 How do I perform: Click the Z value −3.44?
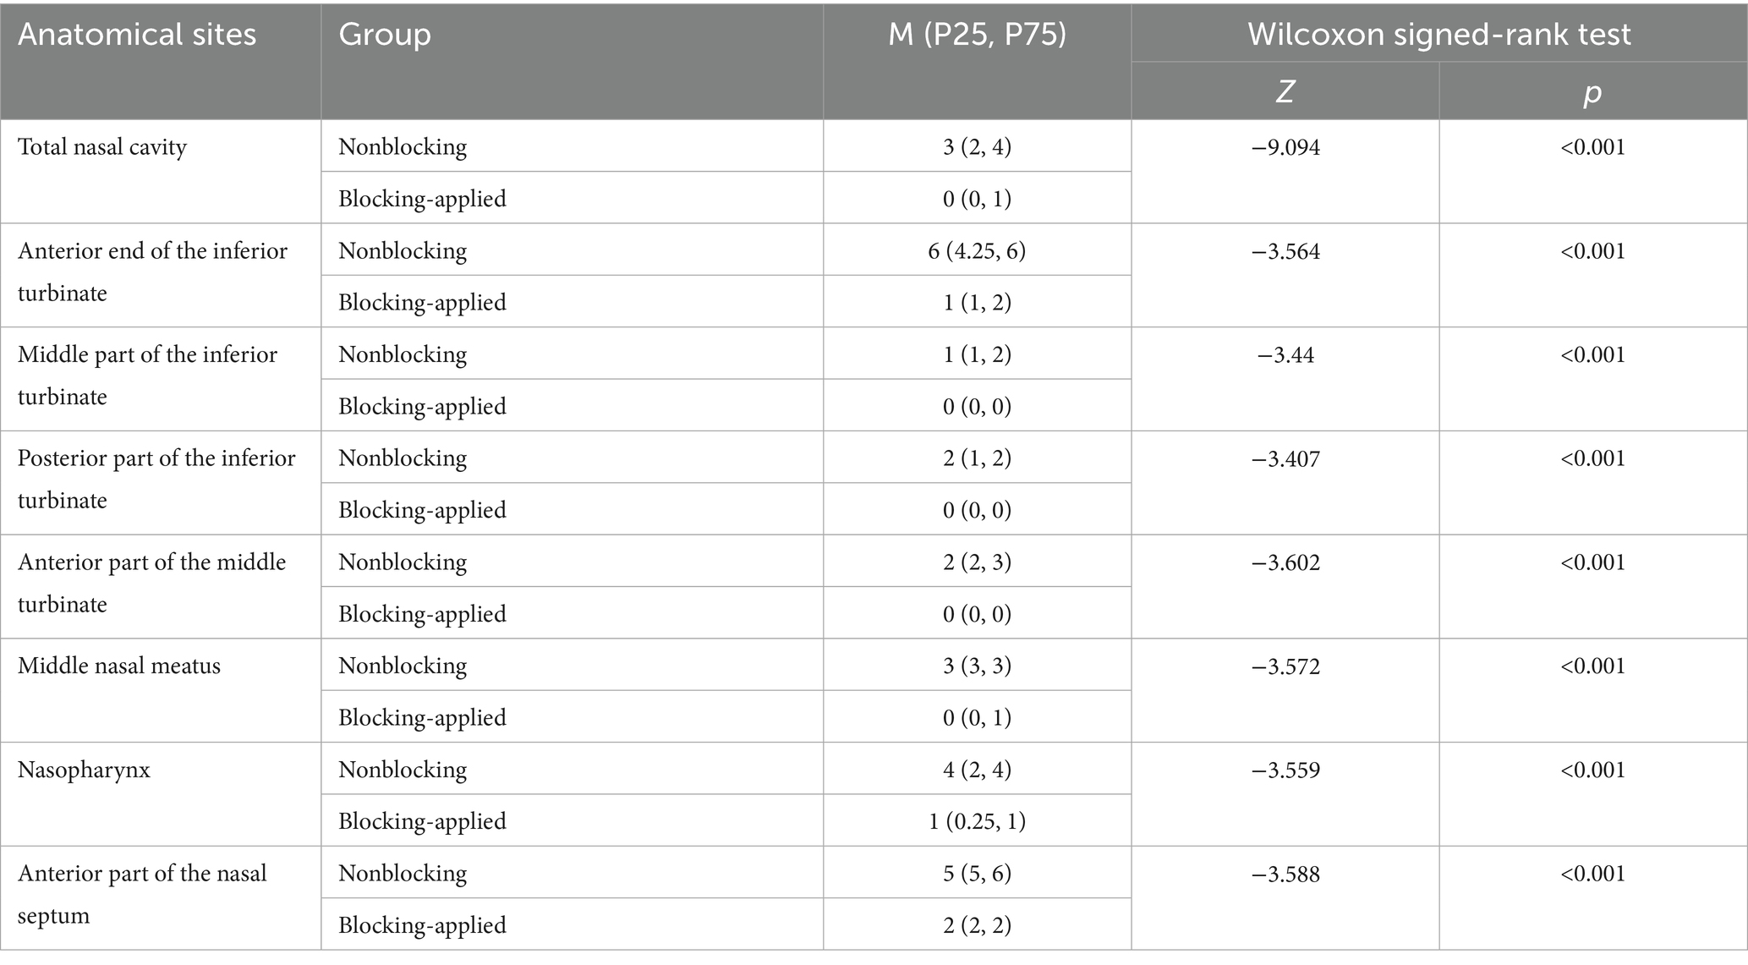point(1285,354)
